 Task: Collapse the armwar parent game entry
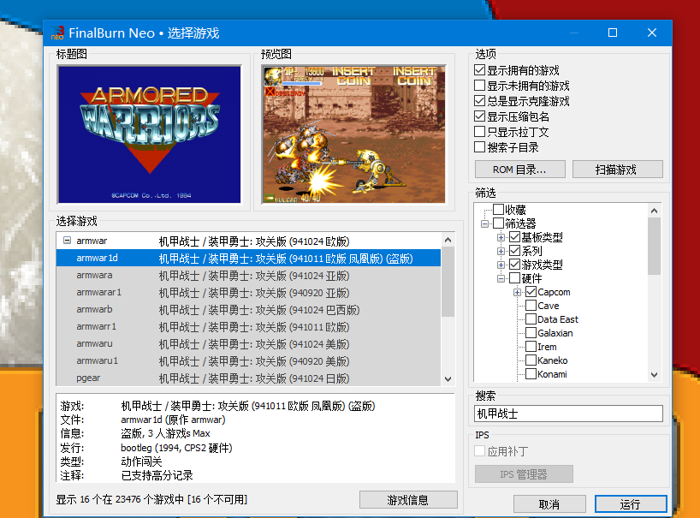tap(67, 241)
